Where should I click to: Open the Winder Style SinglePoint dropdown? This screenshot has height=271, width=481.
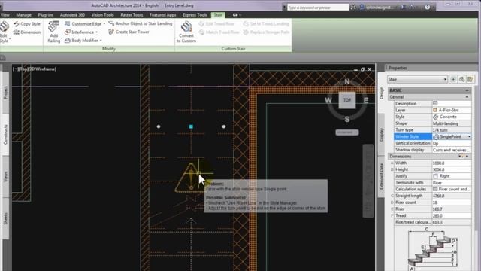coord(469,136)
